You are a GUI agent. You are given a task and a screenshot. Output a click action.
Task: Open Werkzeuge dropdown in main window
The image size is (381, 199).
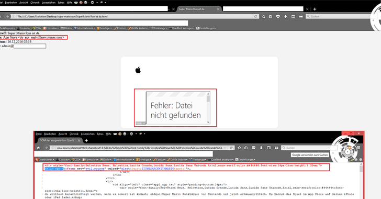click(159, 28)
